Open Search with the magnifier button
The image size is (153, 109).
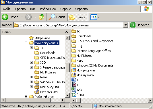coord(57,17)
